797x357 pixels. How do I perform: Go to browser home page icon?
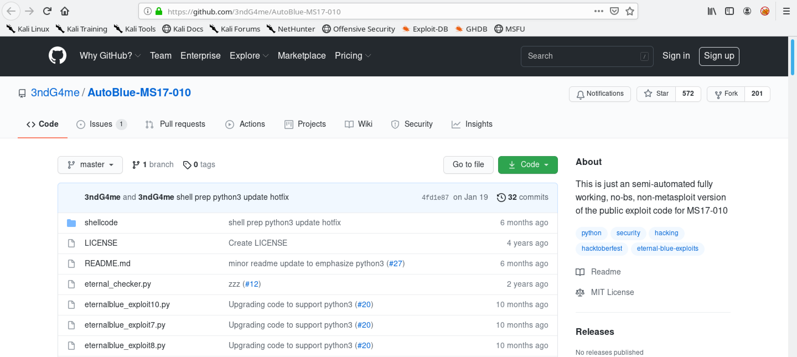(x=65, y=11)
